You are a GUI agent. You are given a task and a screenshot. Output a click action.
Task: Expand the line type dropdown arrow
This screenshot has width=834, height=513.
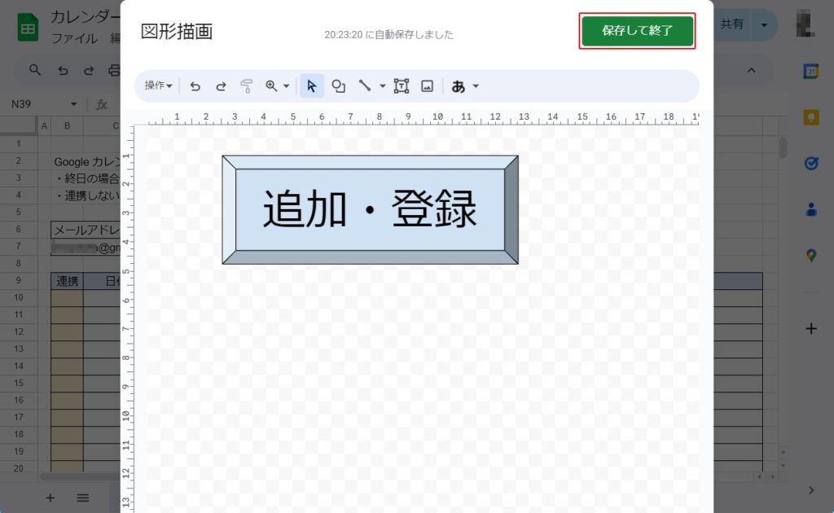[383, 85]
